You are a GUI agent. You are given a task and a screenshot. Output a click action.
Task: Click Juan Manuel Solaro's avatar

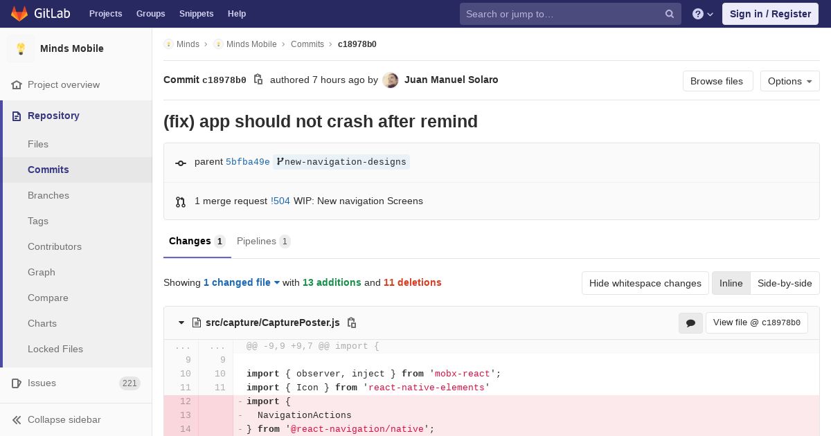(391, 80)
